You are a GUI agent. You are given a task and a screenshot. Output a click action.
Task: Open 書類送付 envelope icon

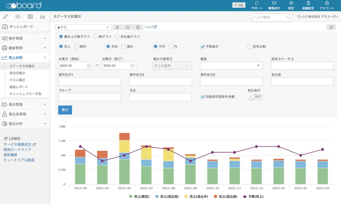(x=274, y=5)
